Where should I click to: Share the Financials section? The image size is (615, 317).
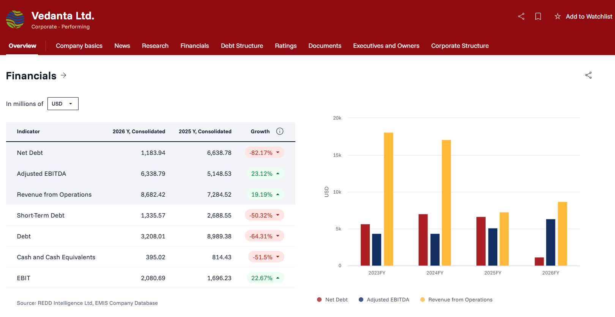[588, 75]
